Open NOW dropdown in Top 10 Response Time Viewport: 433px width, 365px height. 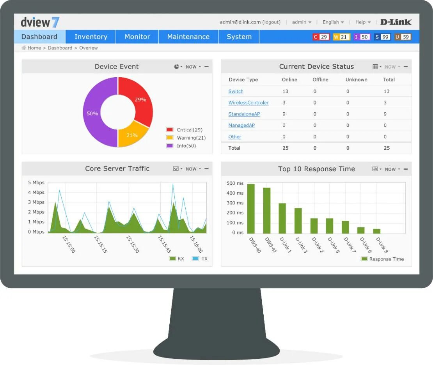pyautogui.click(x=392, y=169)
